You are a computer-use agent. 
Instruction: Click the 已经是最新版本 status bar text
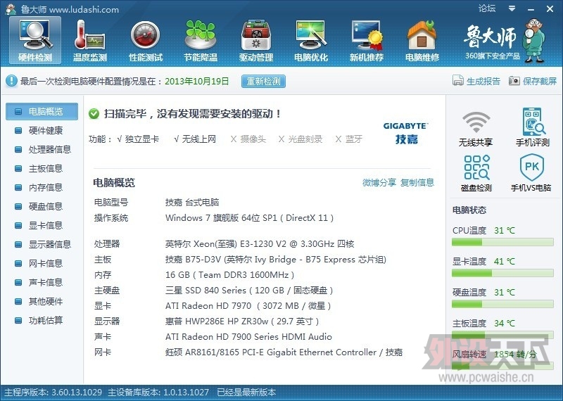click(246, 392)
